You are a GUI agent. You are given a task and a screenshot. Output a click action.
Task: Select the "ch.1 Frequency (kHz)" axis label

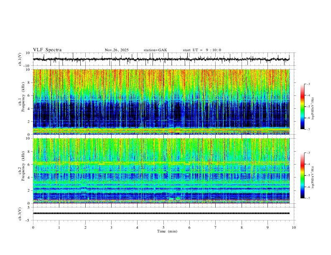pyautogui.click(x=22, y=97)
